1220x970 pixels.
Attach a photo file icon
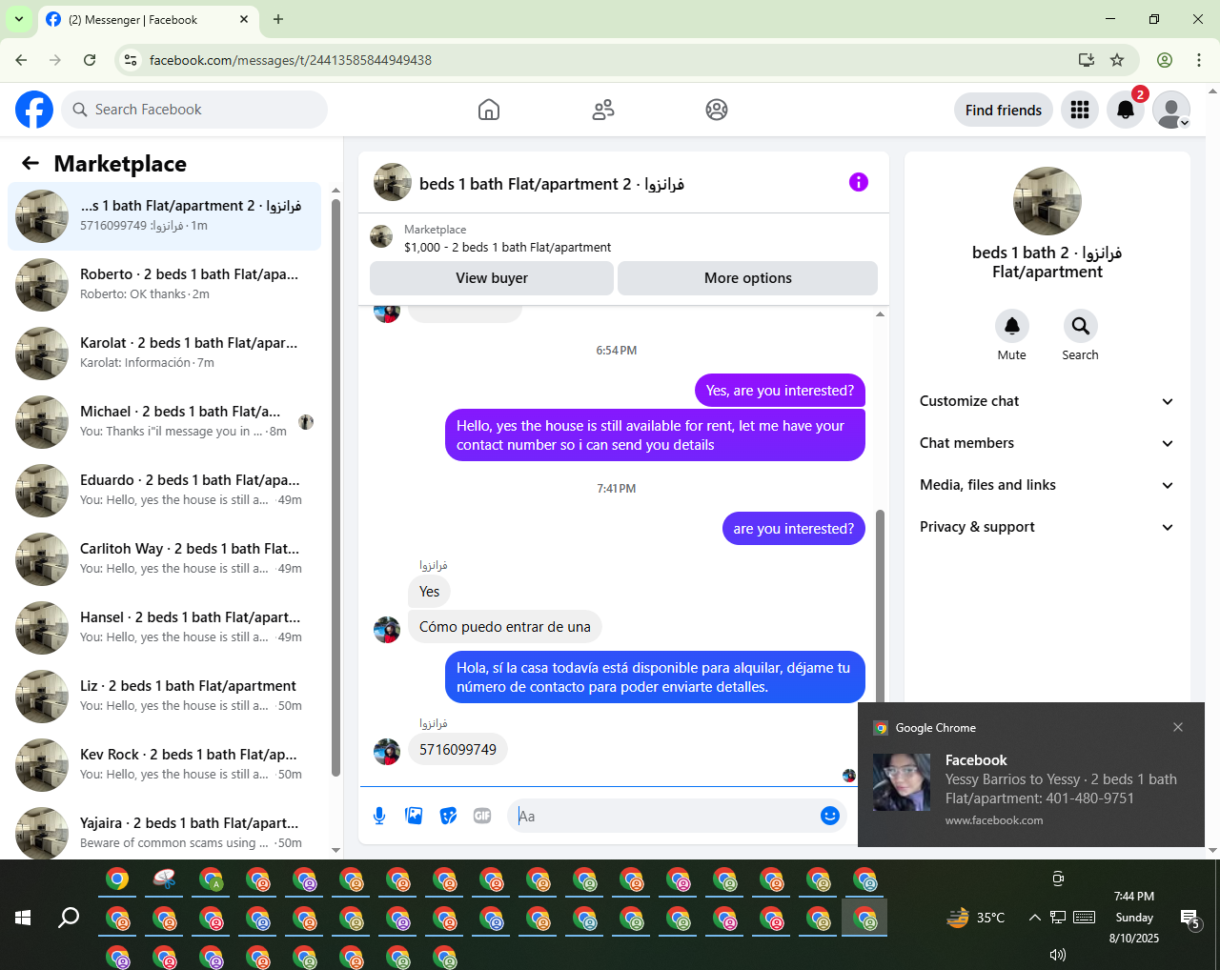414,816
